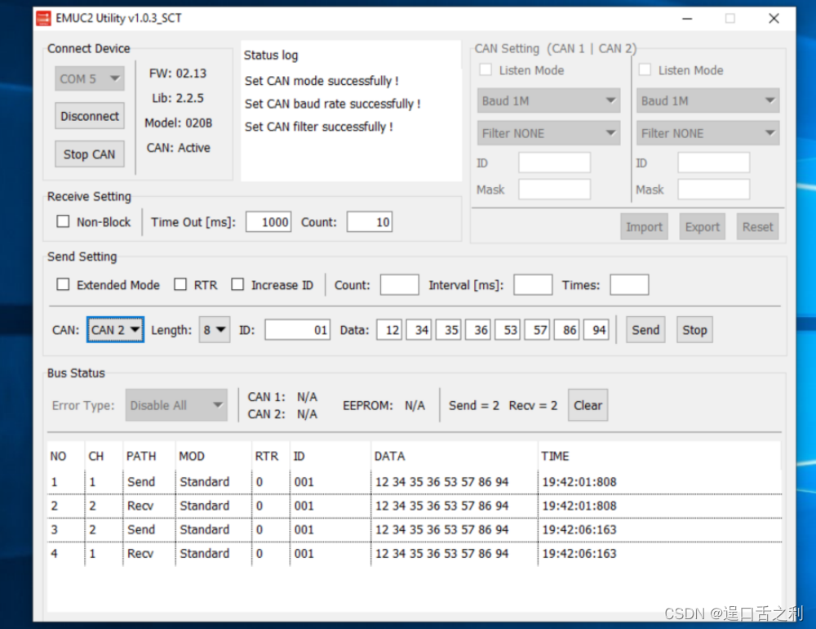
Task: Select time 19:42:01:808 in log row 1
Action: click(579, 482)
